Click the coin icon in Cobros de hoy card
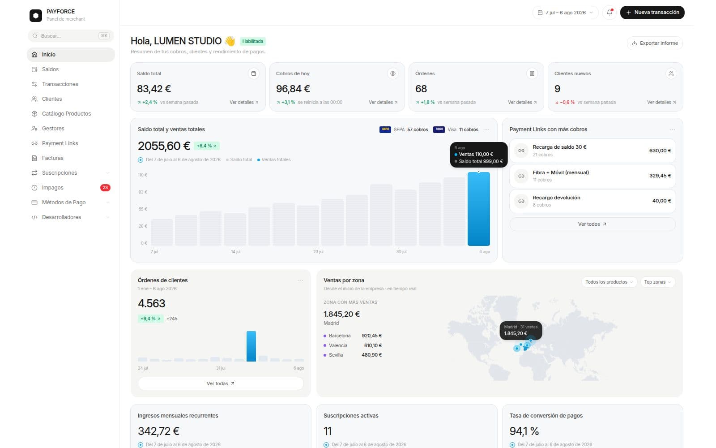This screenshot has width=716, height=448. pyautogui.click(x=393, y=73)
